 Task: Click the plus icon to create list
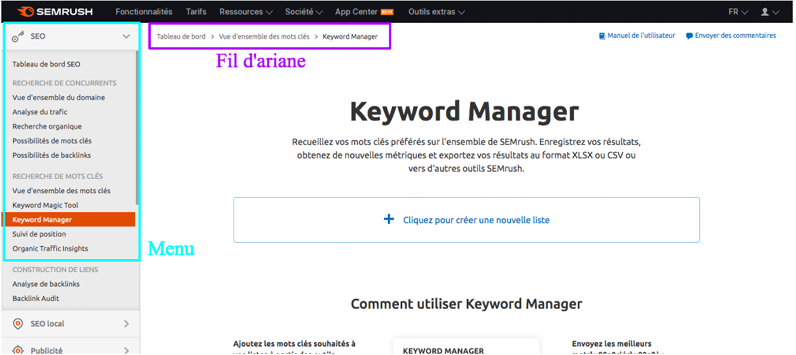click(389, 219)
